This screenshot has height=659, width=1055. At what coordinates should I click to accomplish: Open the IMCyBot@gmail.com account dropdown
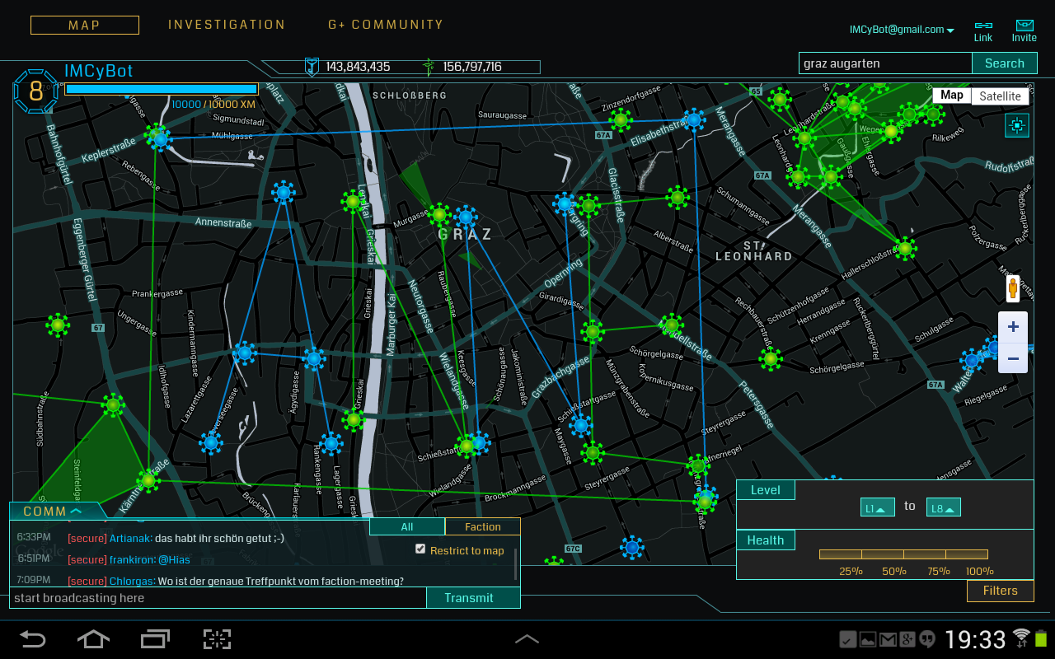902,30
